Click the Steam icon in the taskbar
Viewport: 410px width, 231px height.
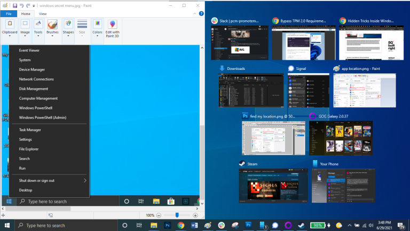point(301,225)
